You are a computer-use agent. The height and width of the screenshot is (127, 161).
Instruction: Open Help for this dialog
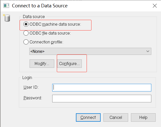coord(143,117)
